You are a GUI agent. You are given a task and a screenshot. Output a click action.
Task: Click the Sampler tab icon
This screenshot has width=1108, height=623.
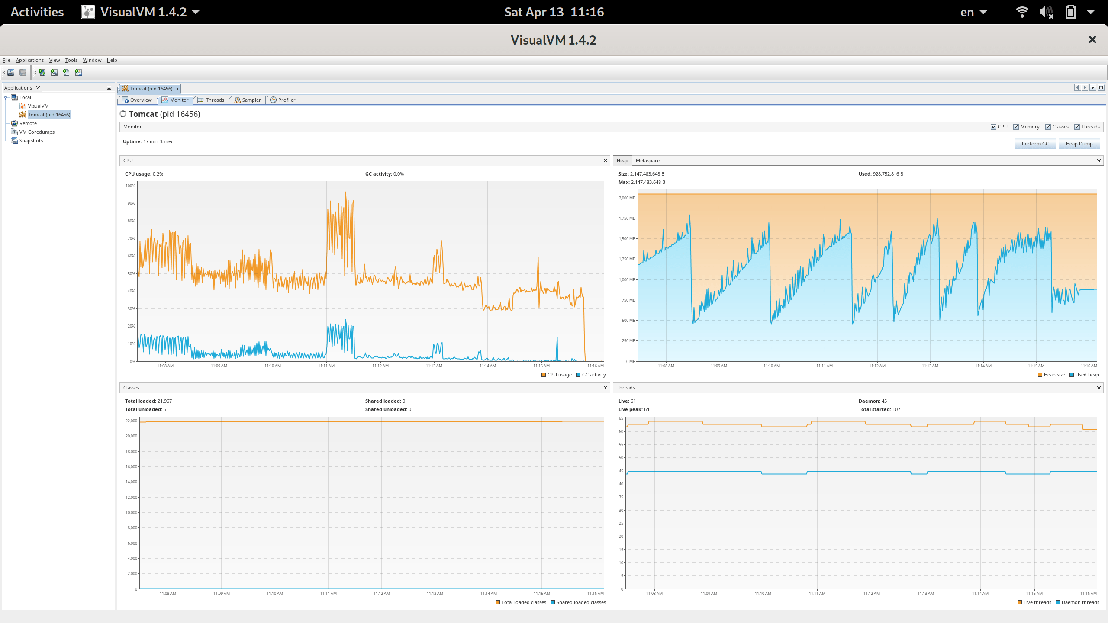[237, 100]
